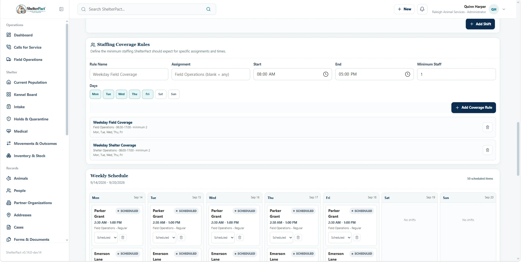The height and width of the screenshot is (262, 521).
Task: Toggle Wed day in coverage rule
Action: tap(122, 94)
